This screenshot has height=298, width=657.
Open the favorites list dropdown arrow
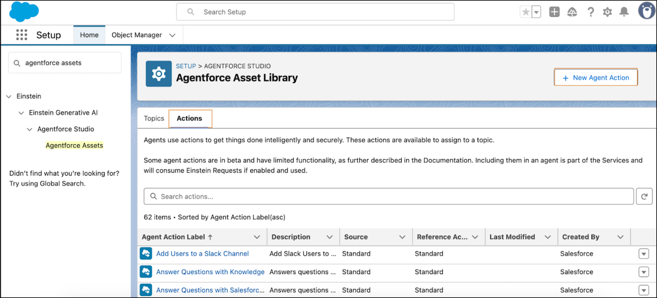536,12
